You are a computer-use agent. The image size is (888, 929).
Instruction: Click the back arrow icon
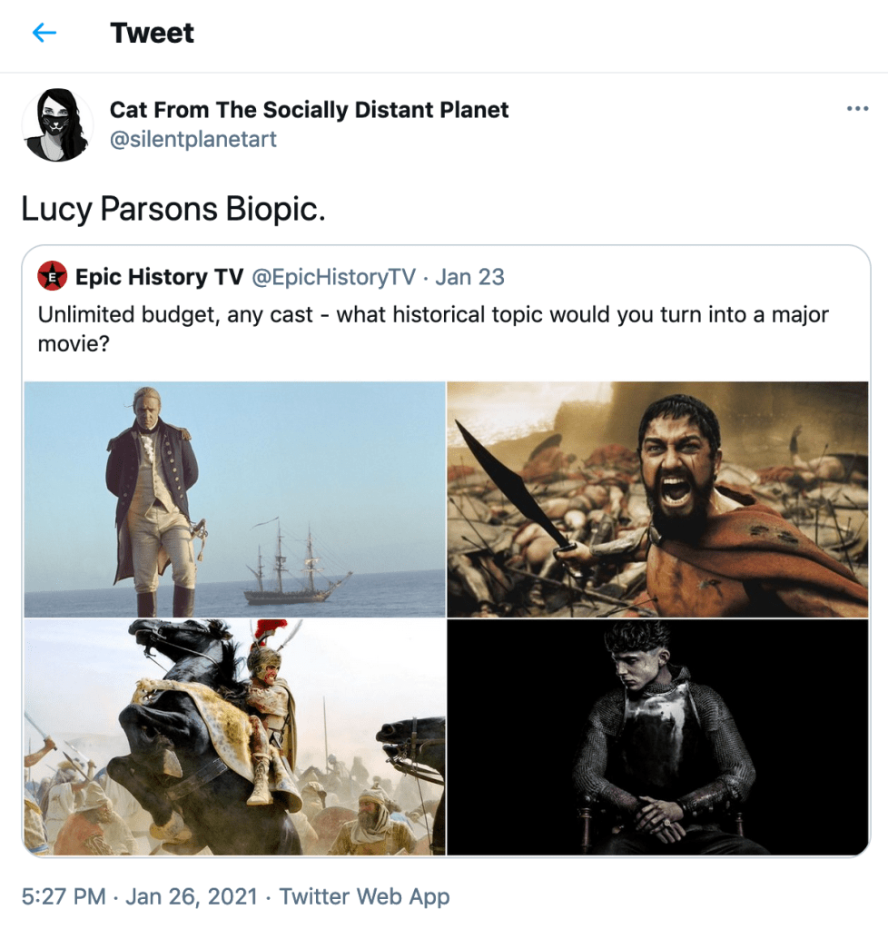coord(44,34)
